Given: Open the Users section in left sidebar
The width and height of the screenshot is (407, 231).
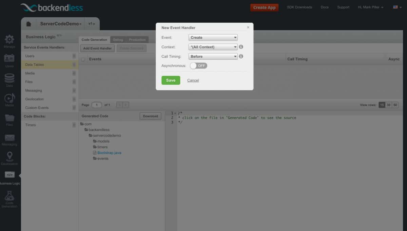Looking at the screenshot, I should click(9, 58).
